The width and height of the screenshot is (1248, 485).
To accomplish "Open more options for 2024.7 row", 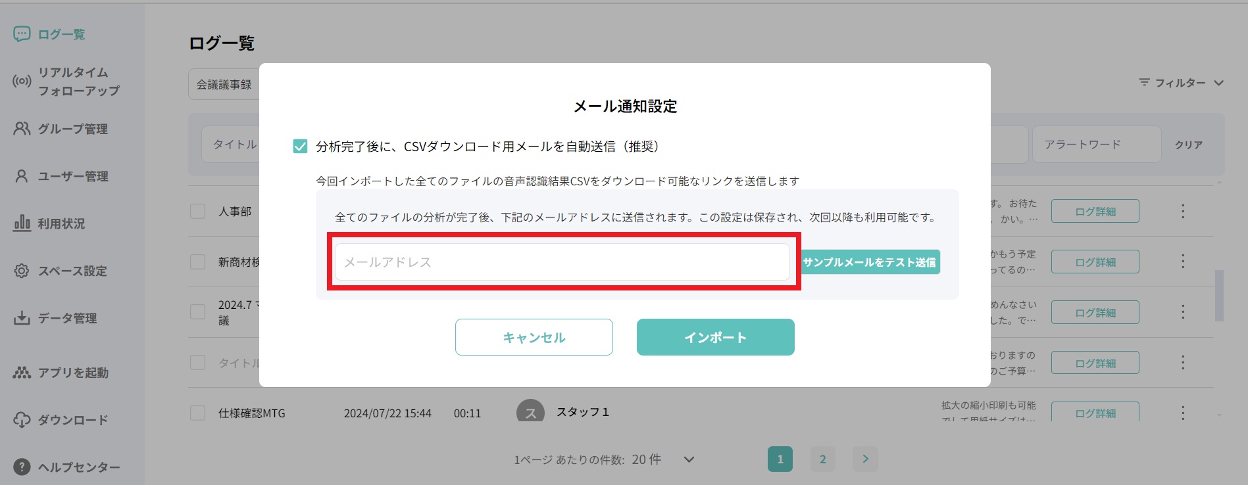I will pos(1183,312).
